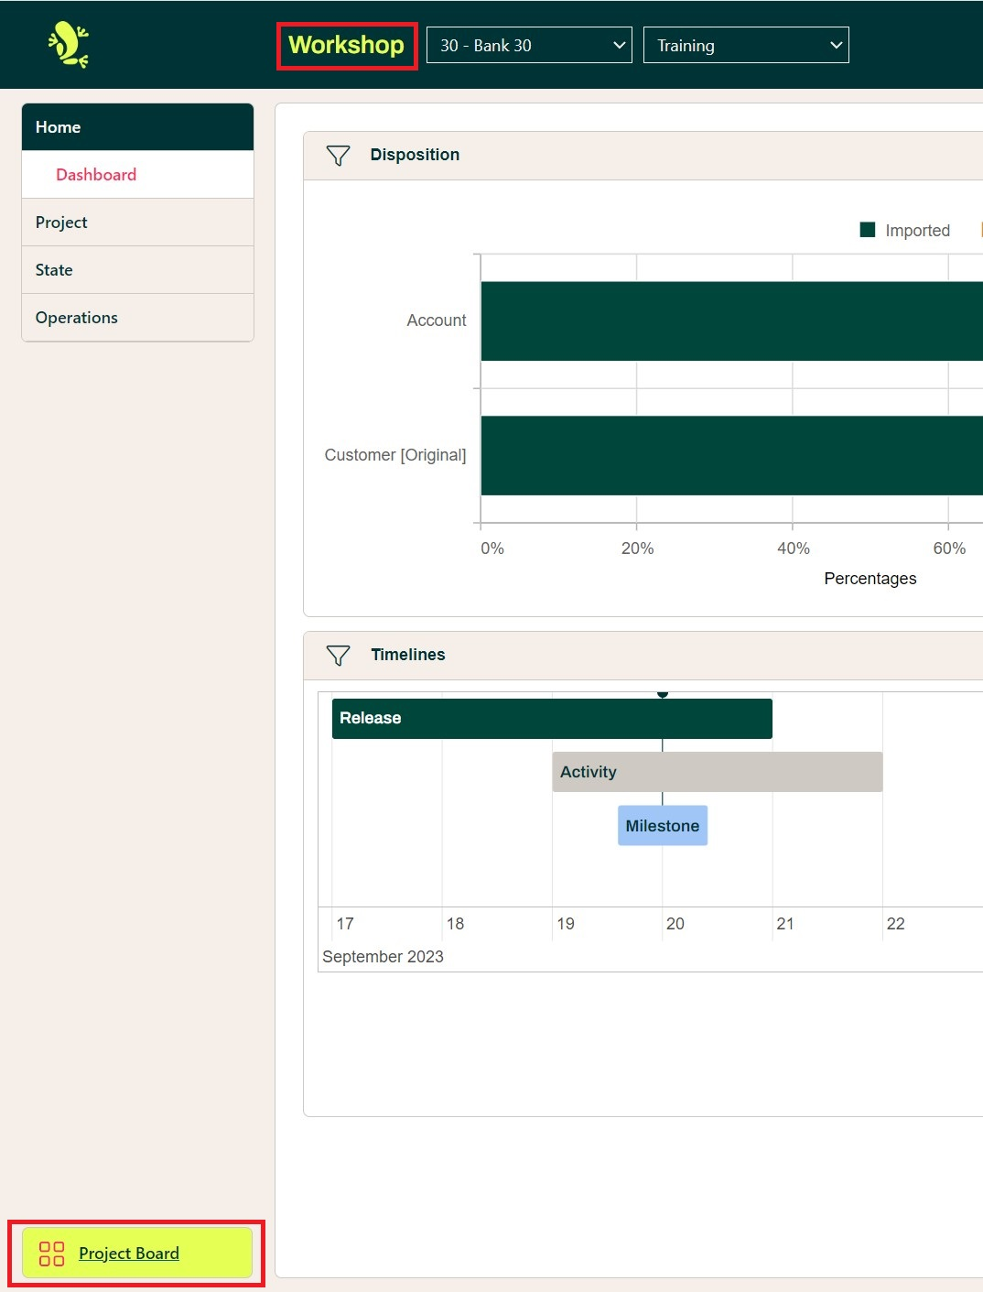This screenshot has height=1292, width=983.
Task: Expand the Training dropdown
Action: click(746, 46)
